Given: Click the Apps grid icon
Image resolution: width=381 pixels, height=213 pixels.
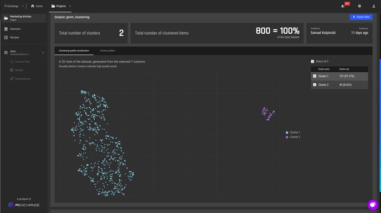Looking at the screenshot, I should 6,52.
